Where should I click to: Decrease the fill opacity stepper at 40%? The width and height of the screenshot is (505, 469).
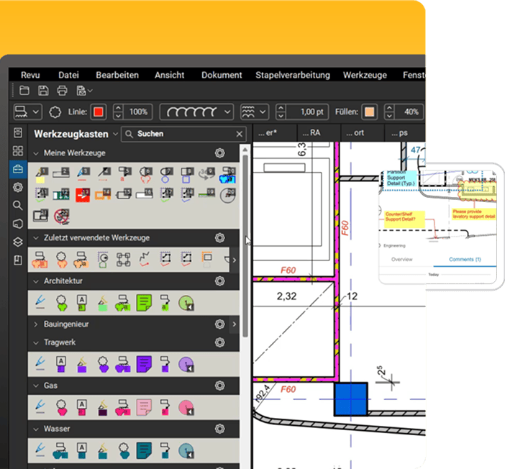[389, 115]
